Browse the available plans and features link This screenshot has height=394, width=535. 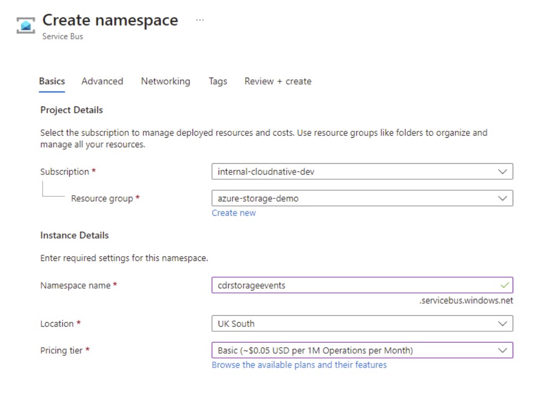(299, 365)
